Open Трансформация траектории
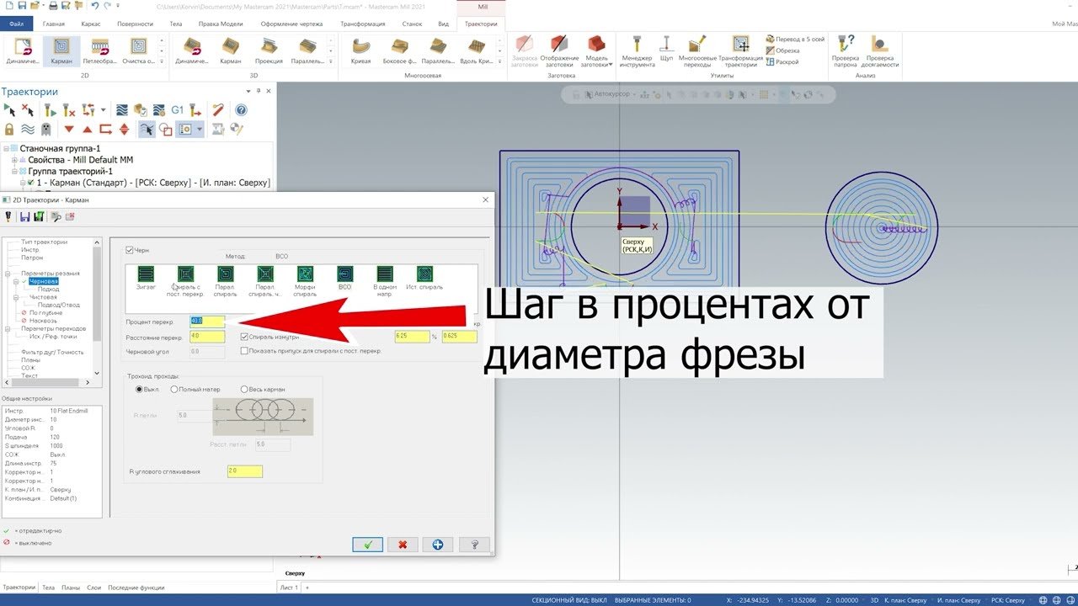 [740, 52]
